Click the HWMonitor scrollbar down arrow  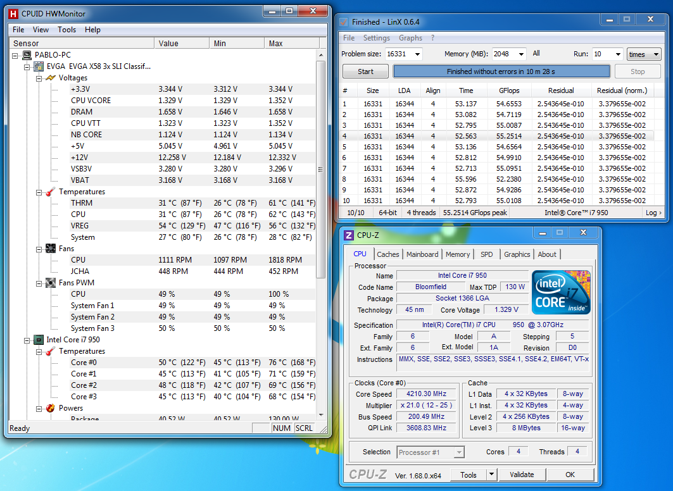[320, 415]
